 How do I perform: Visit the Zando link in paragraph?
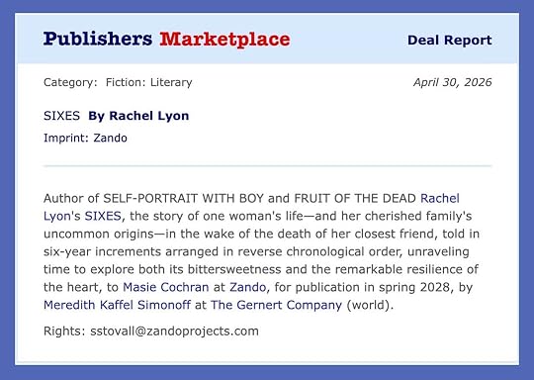pos(247,287)
